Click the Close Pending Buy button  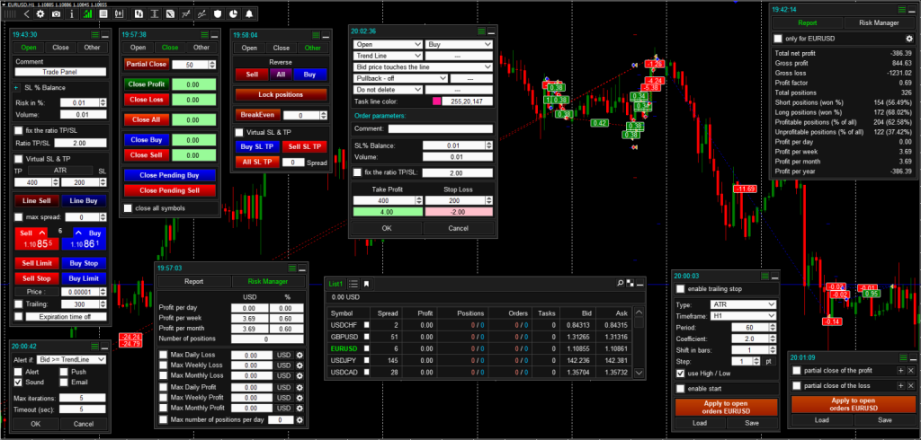tap(169, 175)
